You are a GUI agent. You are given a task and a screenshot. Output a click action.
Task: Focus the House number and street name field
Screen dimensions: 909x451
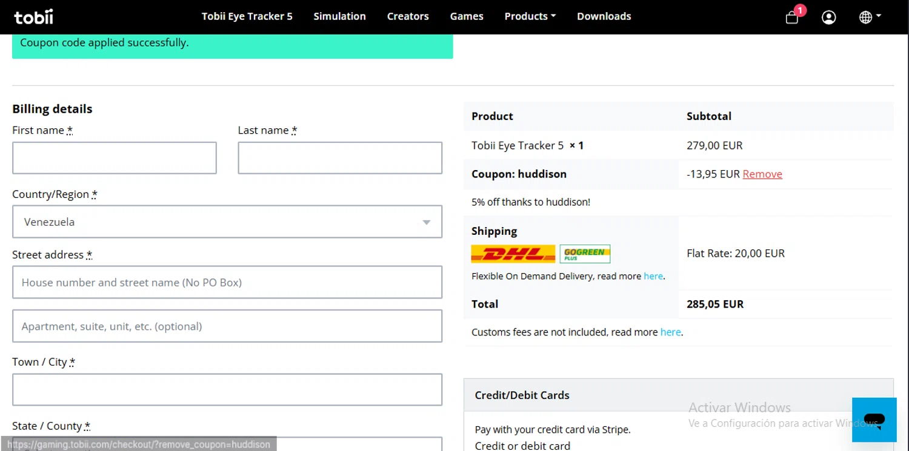pos(227,282)
